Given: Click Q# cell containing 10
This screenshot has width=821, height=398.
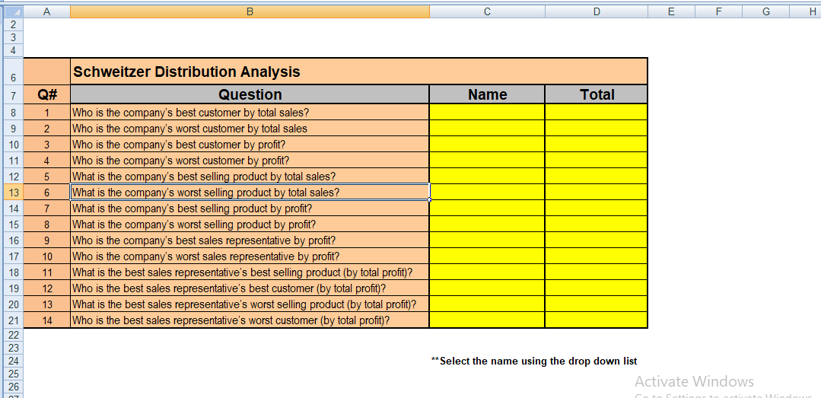Looking at the screenshot, I should 46,256.
